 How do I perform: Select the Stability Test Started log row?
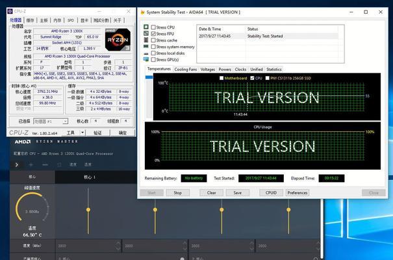pyautogui.click(x=268, y=36)
